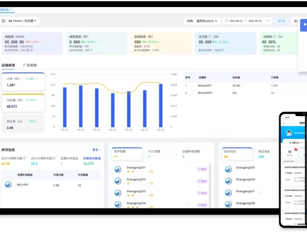The image size is (307, 234).
Task: Click the review tag on Shangping001 row
Action: pos(202,169)
